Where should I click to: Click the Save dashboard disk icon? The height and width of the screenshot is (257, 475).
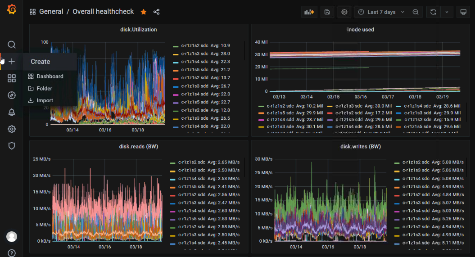(x=327, y=12)
